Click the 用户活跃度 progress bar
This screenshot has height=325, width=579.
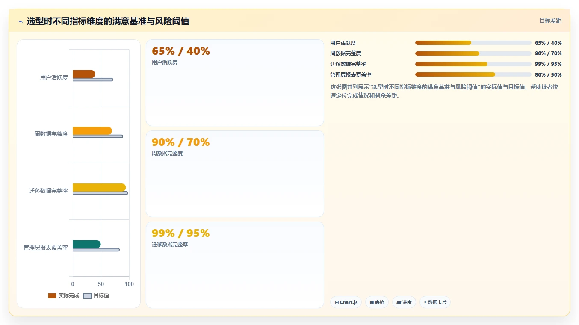(473, 43)
